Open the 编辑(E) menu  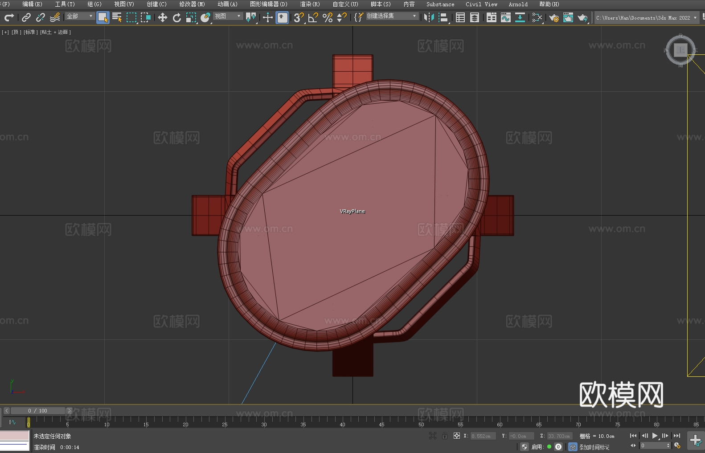(32, 4)
